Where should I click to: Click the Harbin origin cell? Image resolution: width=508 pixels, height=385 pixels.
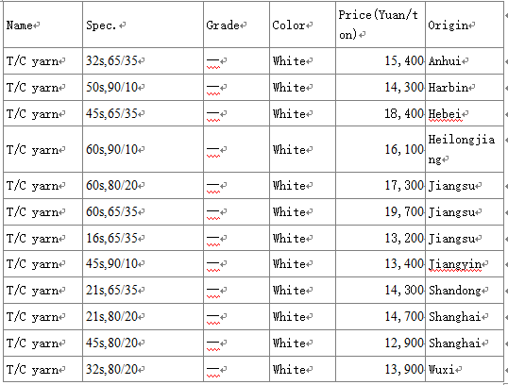(465, 88)
